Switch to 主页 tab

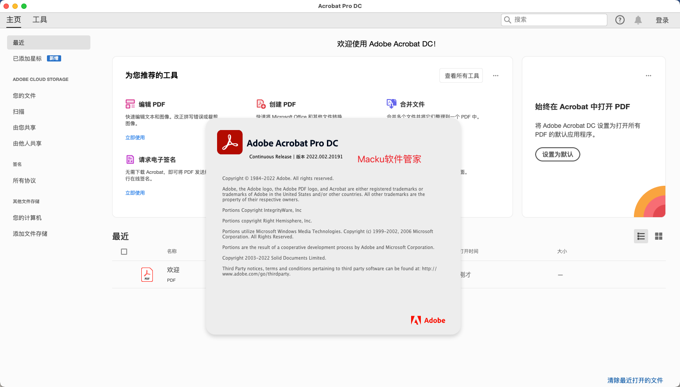point(14,19)
